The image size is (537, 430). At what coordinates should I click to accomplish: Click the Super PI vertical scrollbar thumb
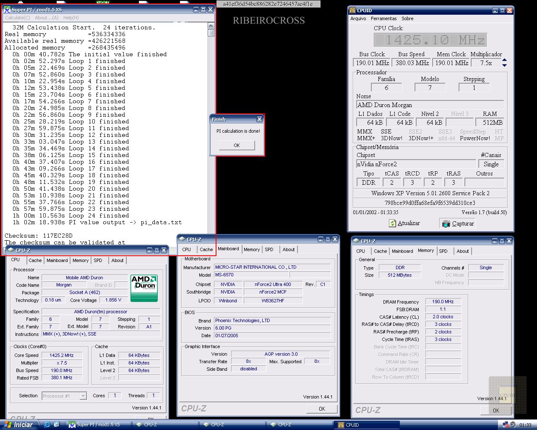click(211, 33)
